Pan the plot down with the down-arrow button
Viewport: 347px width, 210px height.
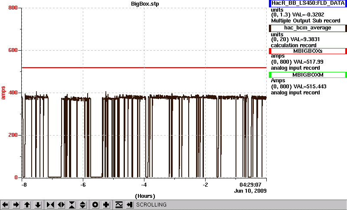tap(38, 205)
